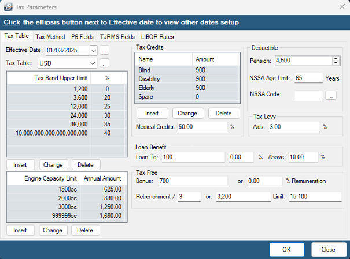
Task: Select the 3000cc engine capacity row
Action: (67, 207)
